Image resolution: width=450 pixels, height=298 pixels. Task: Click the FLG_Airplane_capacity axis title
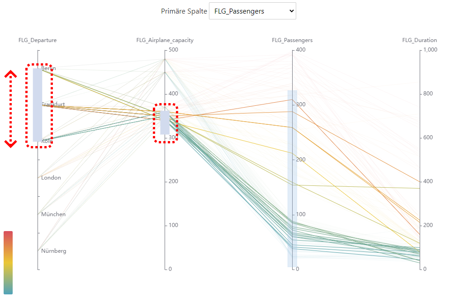click(x=165, y=40)
